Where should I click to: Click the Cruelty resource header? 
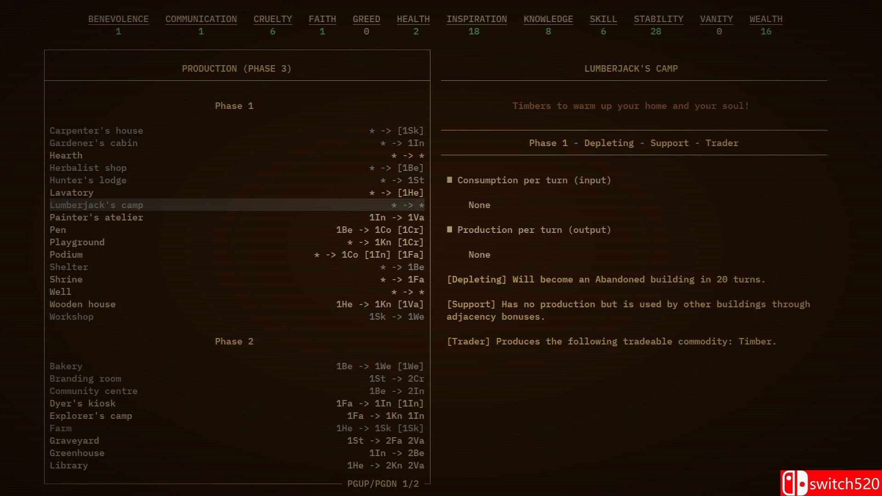273,19
